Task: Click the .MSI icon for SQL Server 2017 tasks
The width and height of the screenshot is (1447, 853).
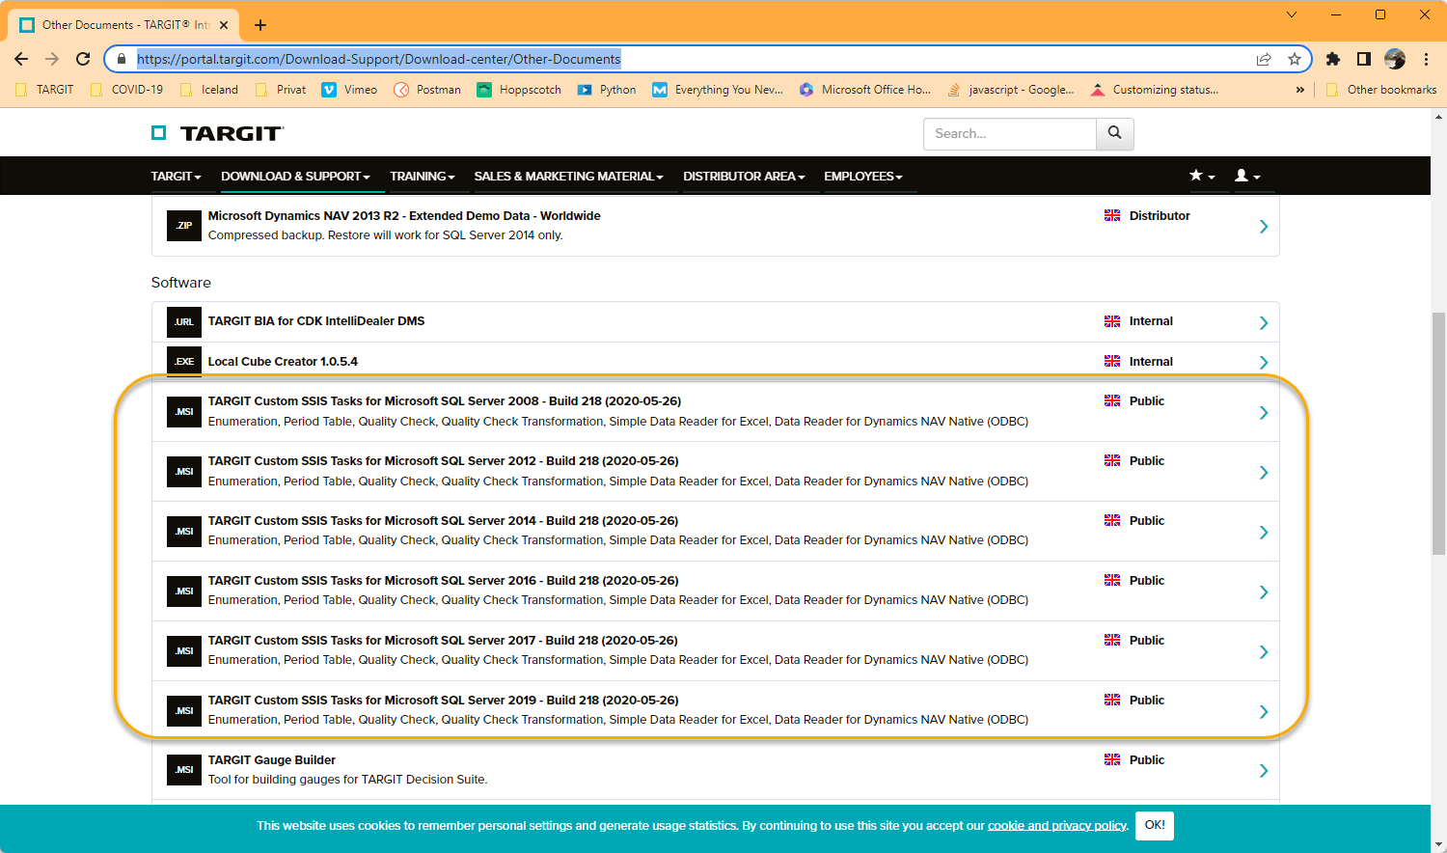Action: click(x=184, y=651)
